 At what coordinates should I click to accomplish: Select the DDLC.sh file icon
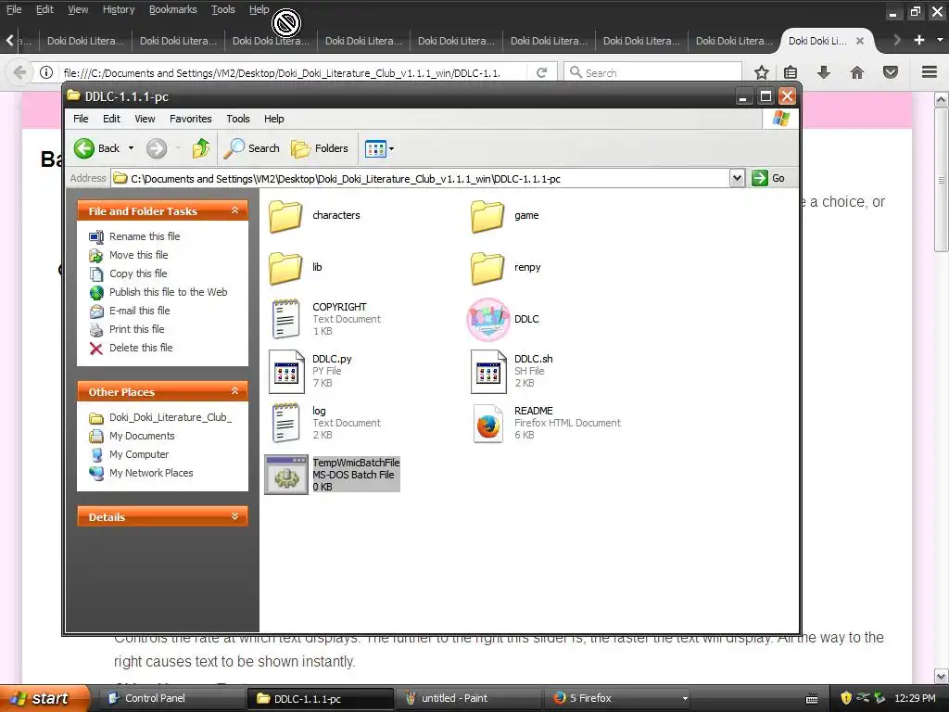[x=487, y=371]
